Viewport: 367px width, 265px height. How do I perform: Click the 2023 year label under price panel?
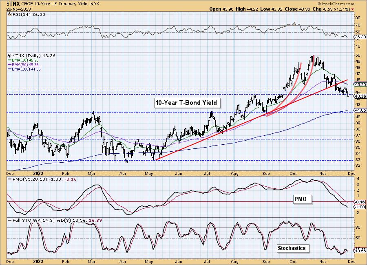pos(38,173)
